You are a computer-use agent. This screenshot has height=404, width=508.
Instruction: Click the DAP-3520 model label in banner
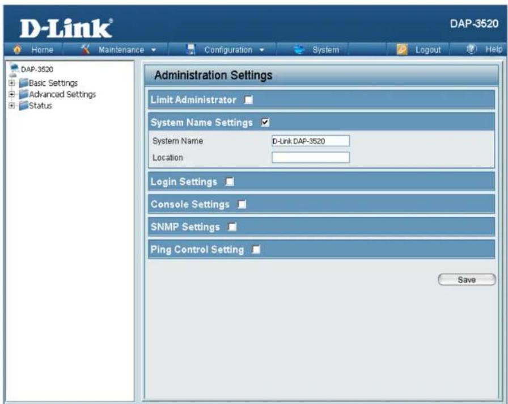tap(474, 24)
